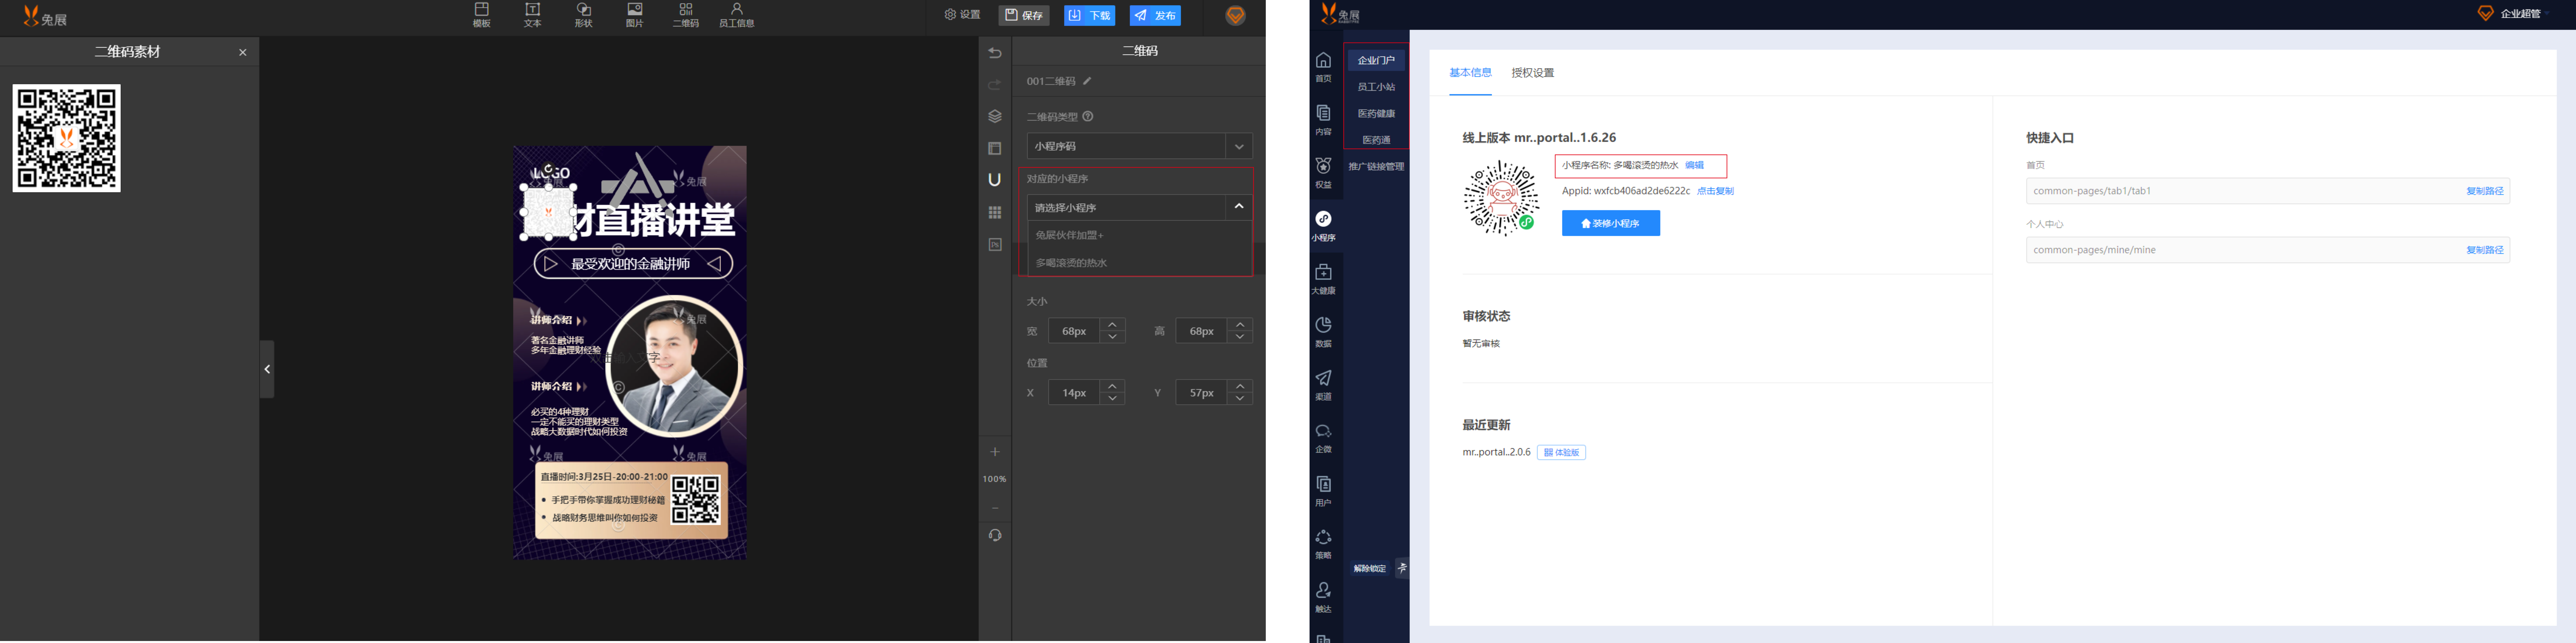Screen dimensions: 2576x643
Task: Select the 形状 shape tool
Action: pyautogui.click(x=584, y=15)
